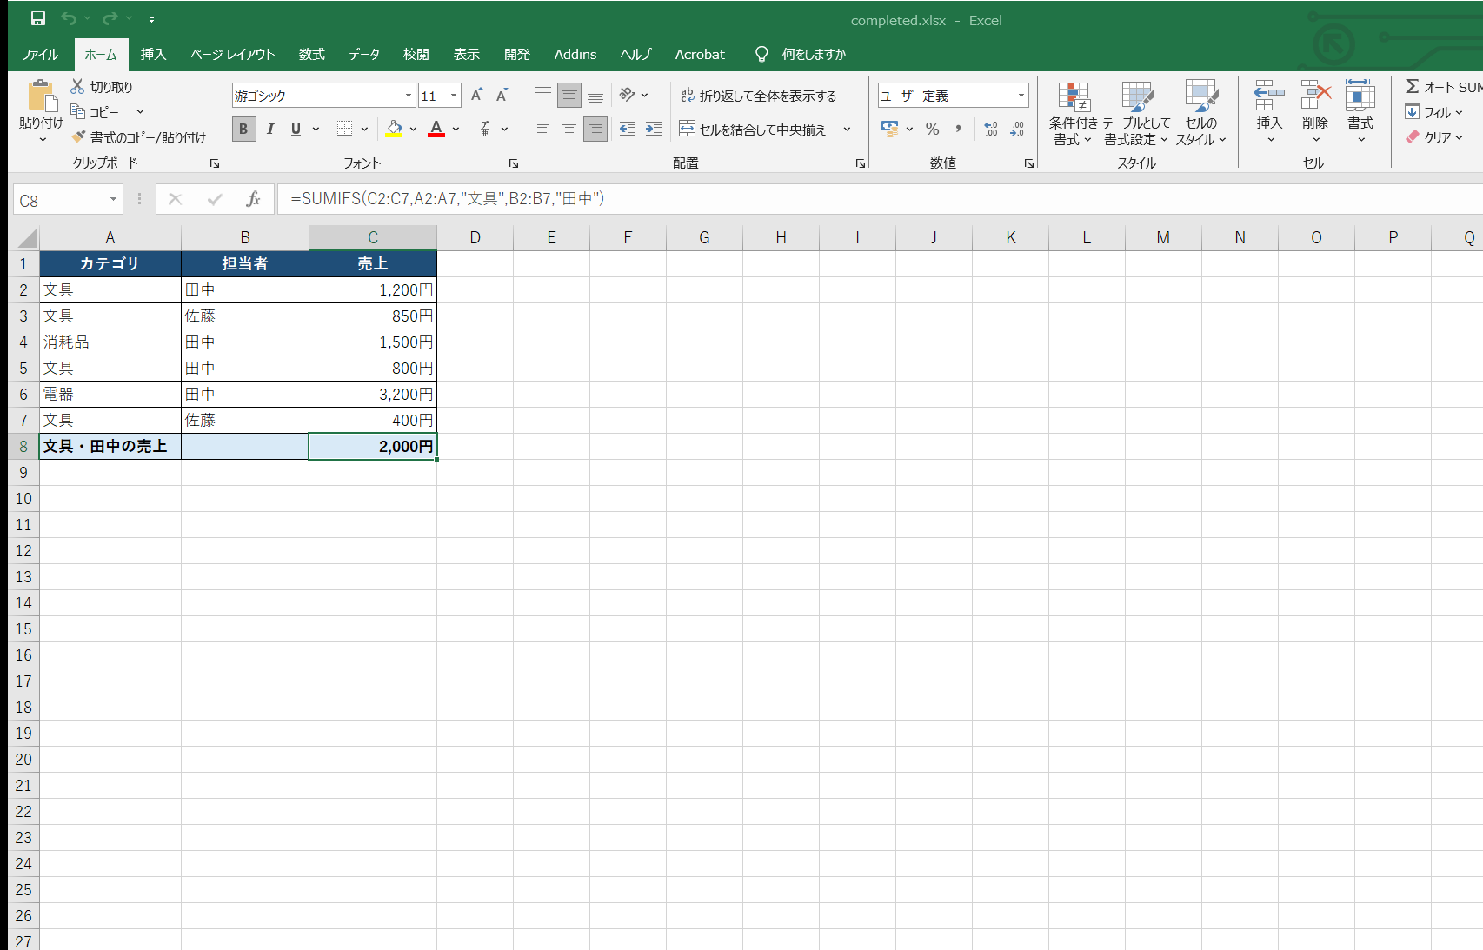Screen dimensions: 1483x950
Task: Open the フィル (Fill) dropdown
Action: pyautogui.click(x=1434, y=112)
